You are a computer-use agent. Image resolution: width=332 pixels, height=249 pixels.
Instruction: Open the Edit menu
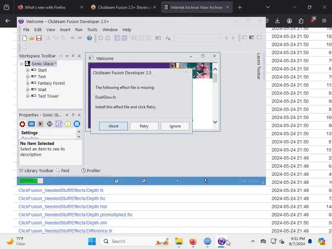(38, 30)
